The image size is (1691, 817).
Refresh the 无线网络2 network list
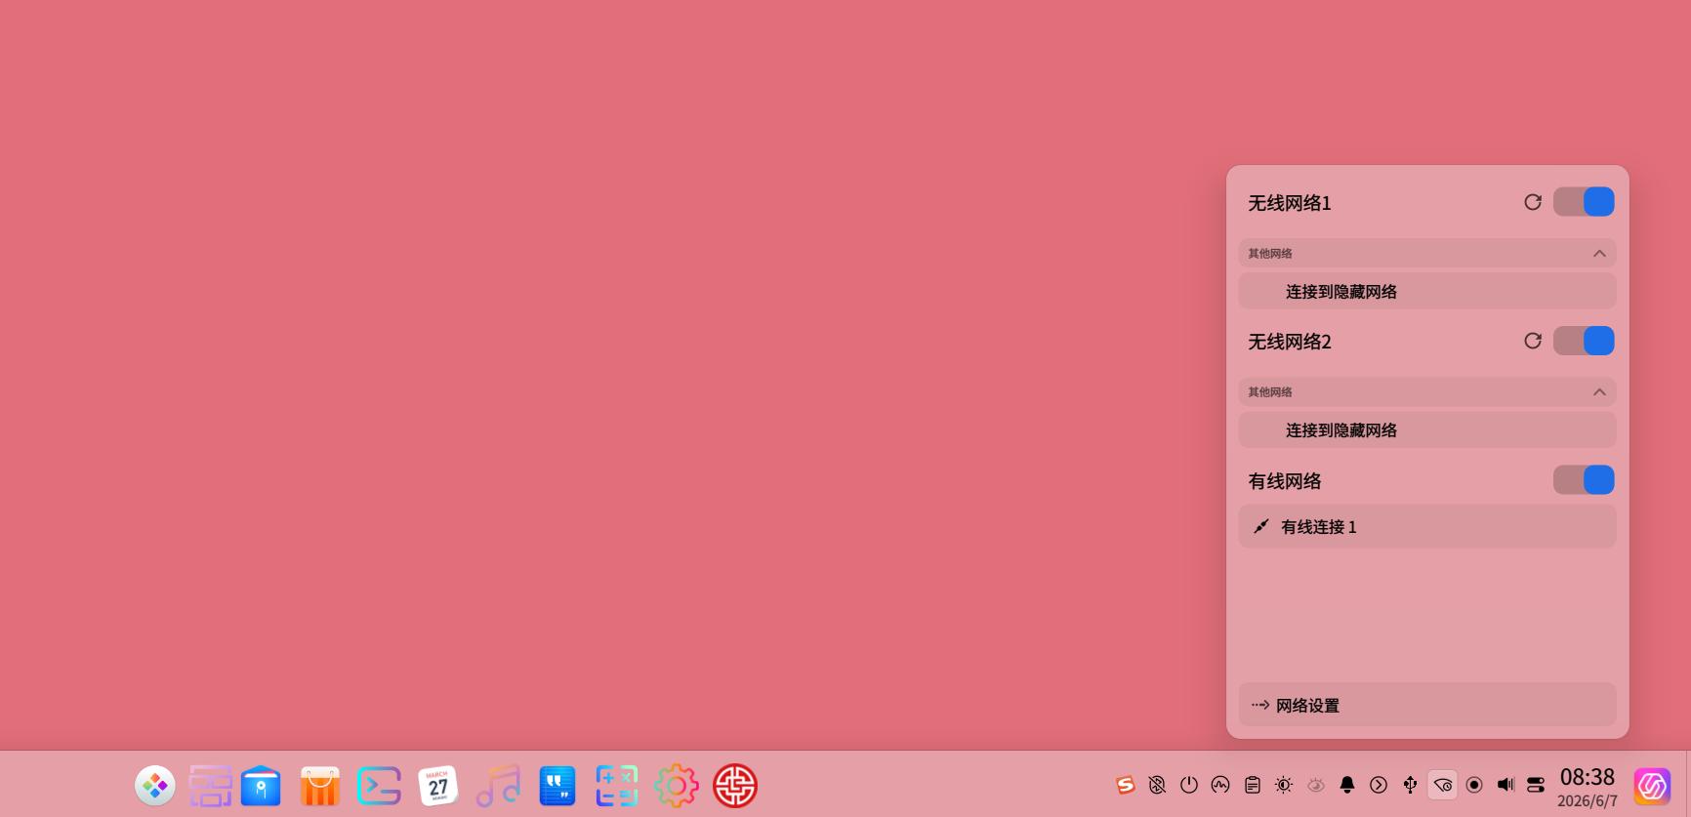click(1533, 341)
